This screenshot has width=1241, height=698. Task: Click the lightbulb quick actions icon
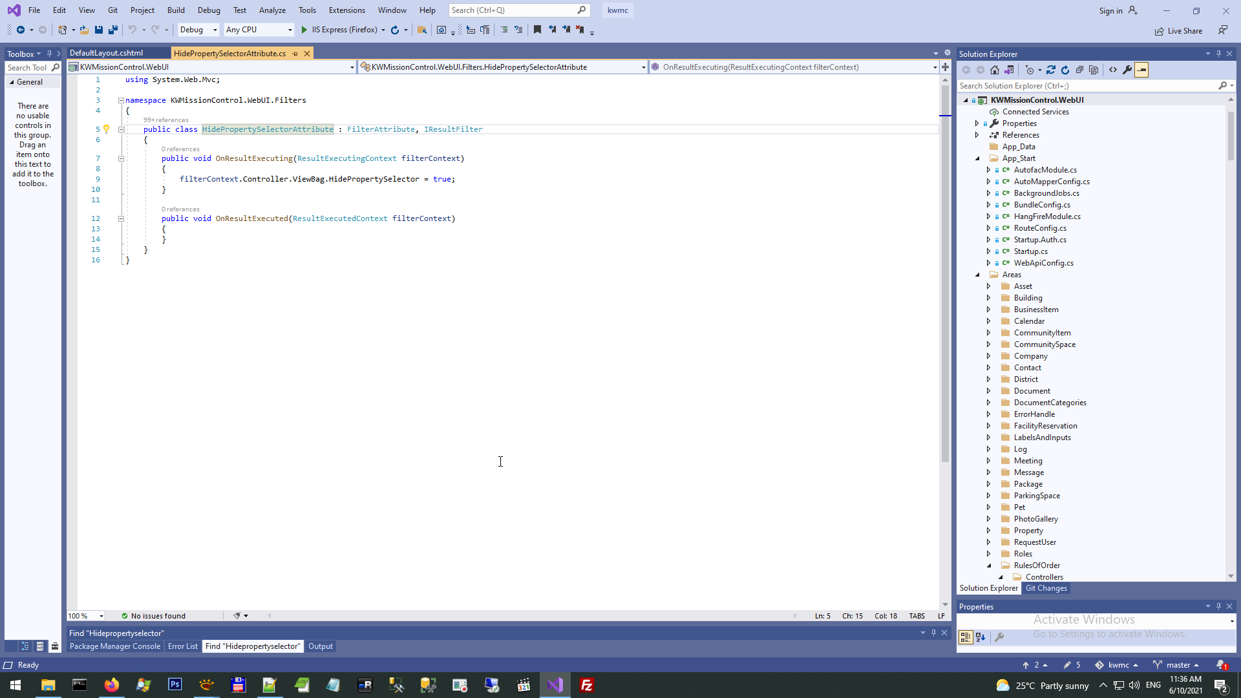coord(107,129)
